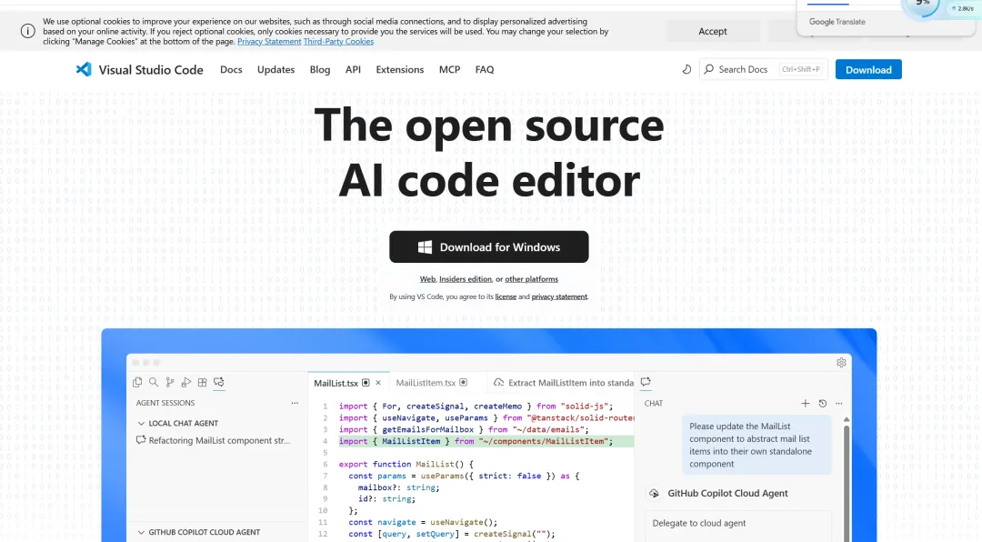Click the chat icon beside Refactoring MailList session

coord(141,440)
